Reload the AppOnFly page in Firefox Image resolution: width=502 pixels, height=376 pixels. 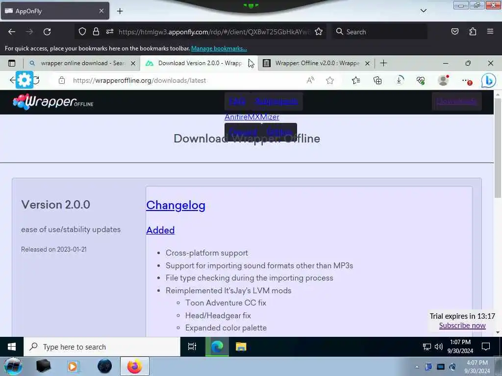47,32
